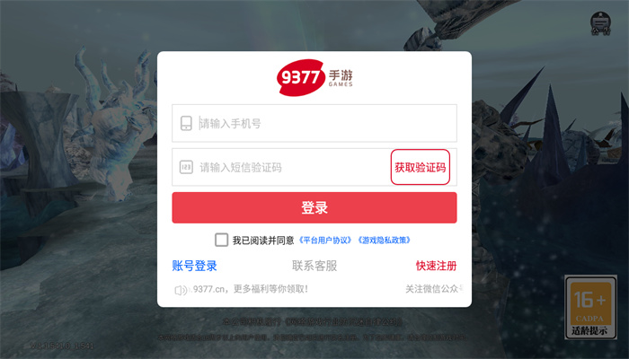
Task: Focus the 请输入手机号 phone number field
Action: (x=314, y=123)
